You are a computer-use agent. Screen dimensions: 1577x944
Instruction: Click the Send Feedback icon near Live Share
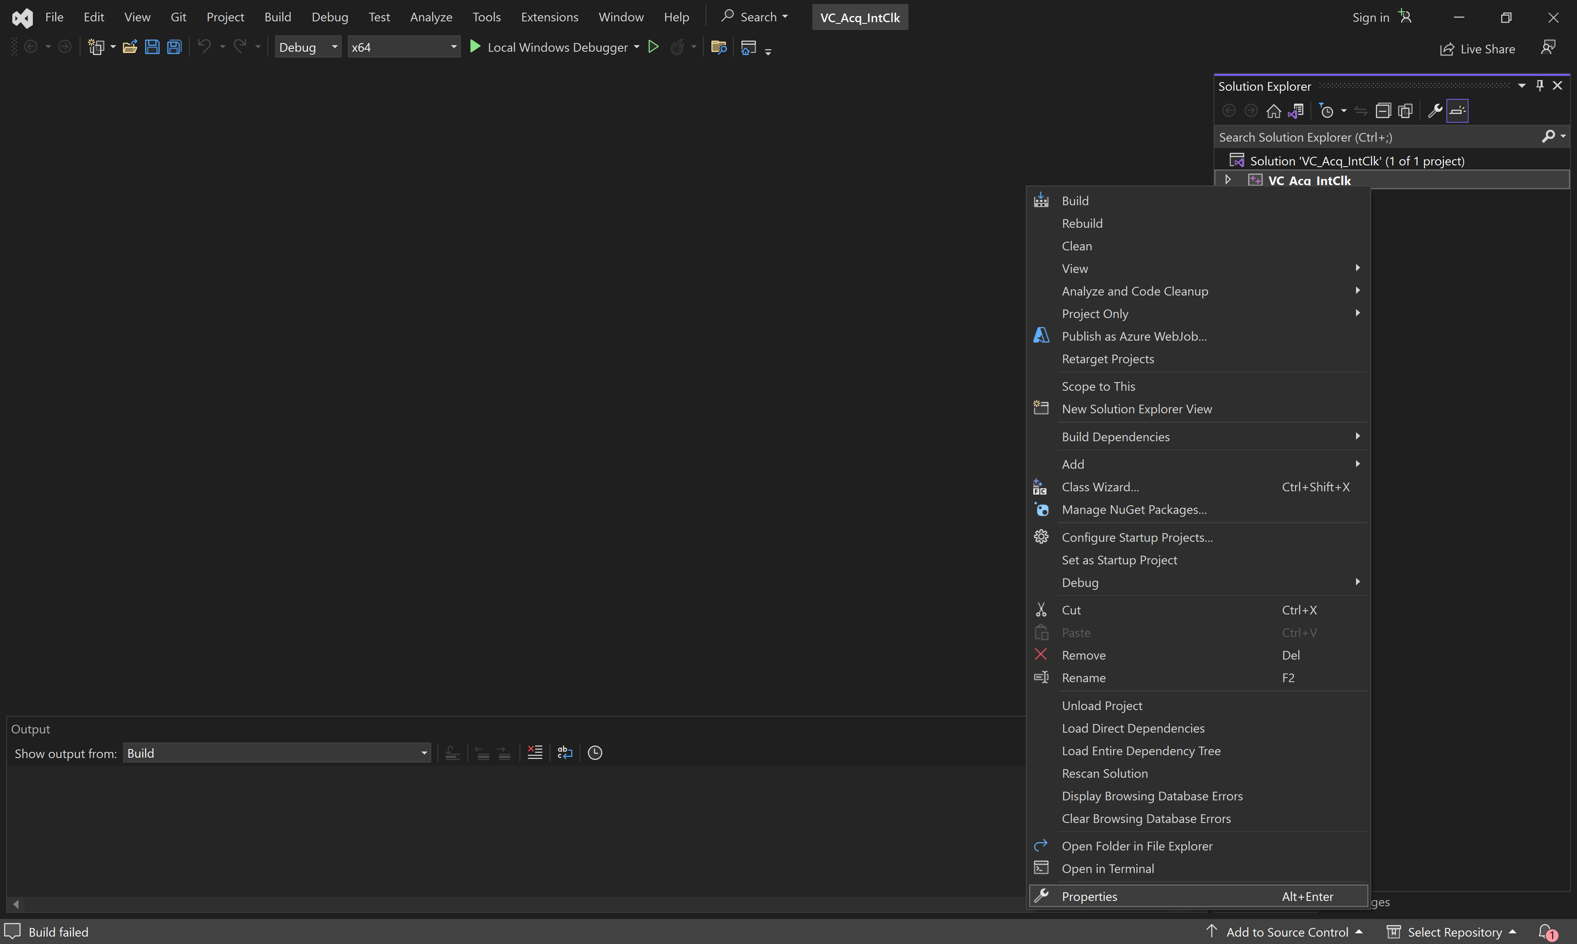point(1548,48)
